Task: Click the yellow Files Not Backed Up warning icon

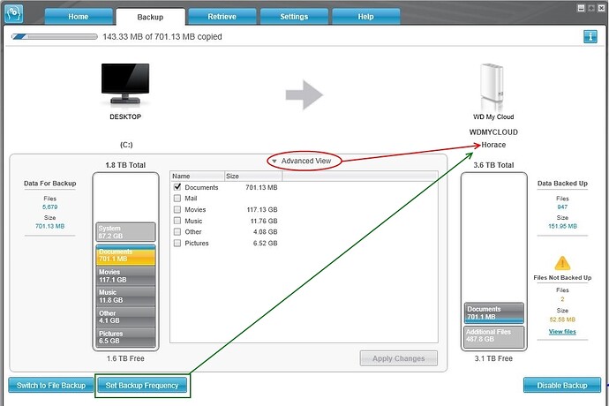Action: click(562, 263)
